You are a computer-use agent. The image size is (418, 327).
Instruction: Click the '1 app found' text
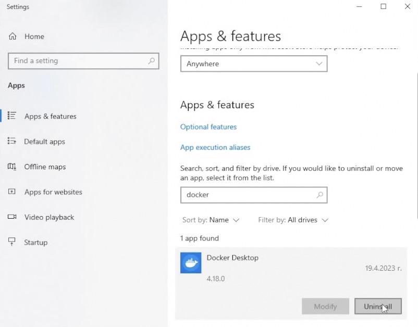tap(200, 238)
